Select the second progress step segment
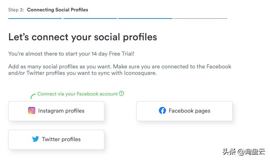This screenshot has height=160, width=270. pyautogui.click(x=90, y=18)
